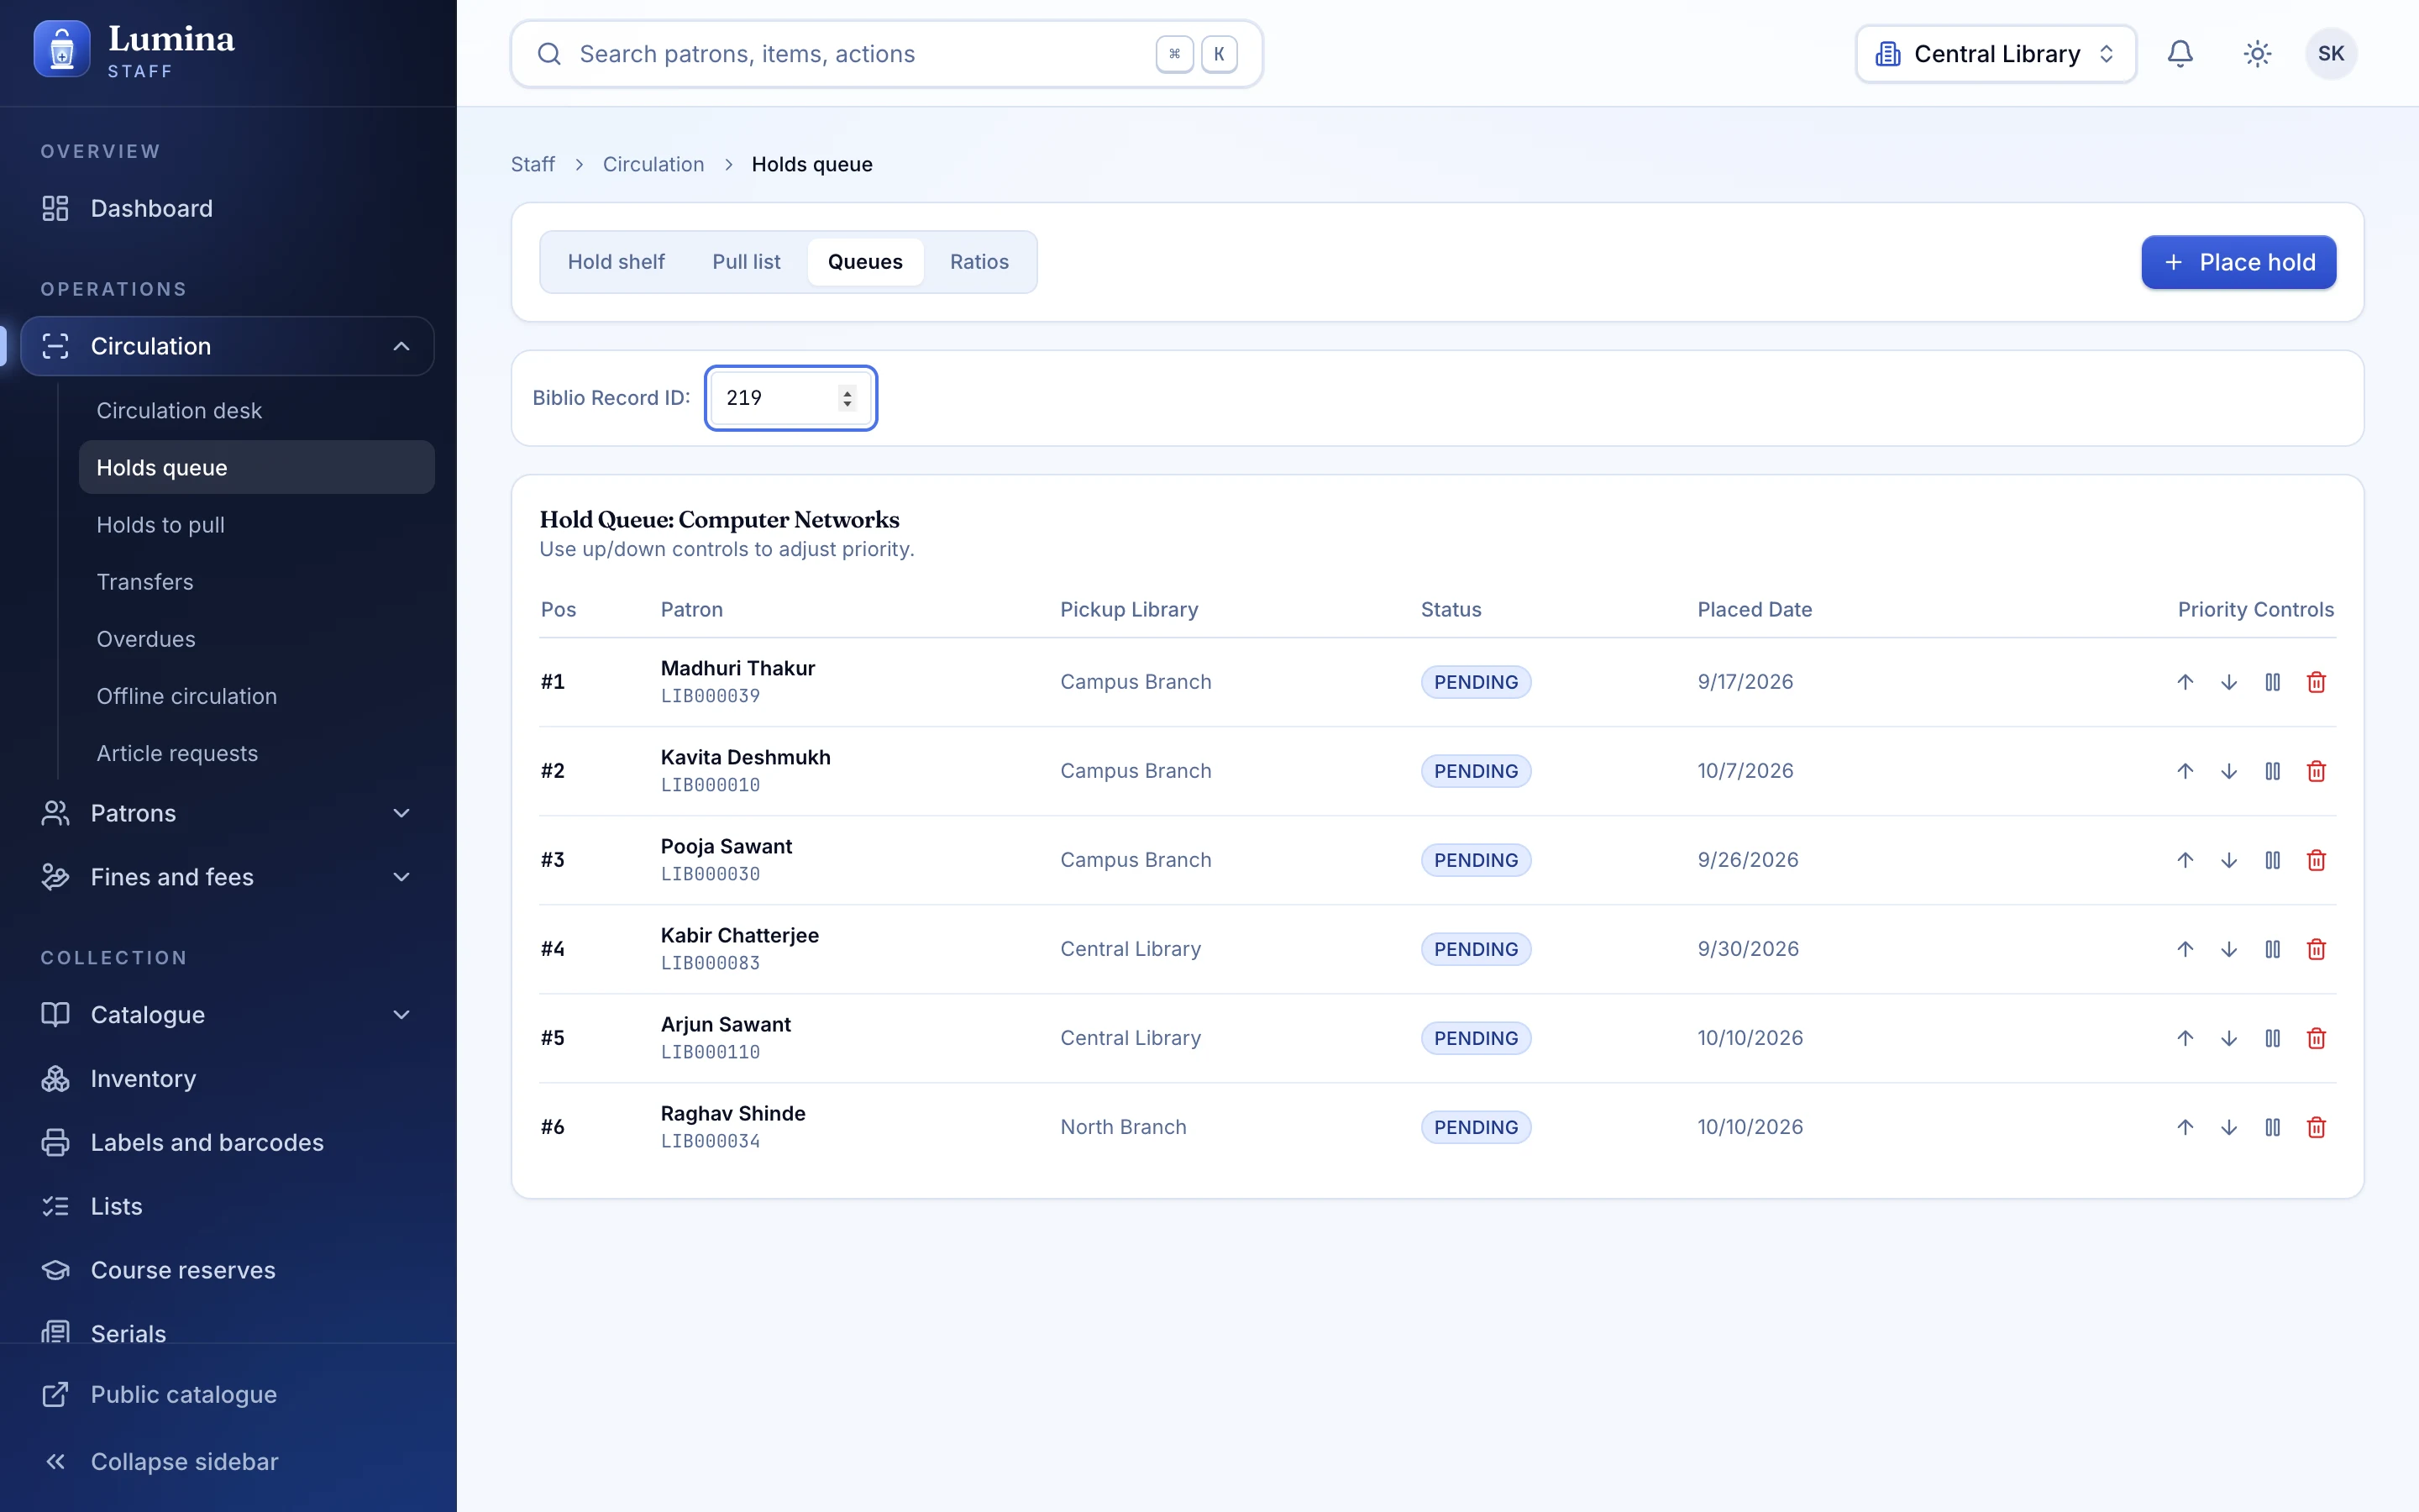The width and height of the screenshot is (2419, 1512).
Task: Click the Biblio Record ID stepper arrows
Action: pos(847,398)
